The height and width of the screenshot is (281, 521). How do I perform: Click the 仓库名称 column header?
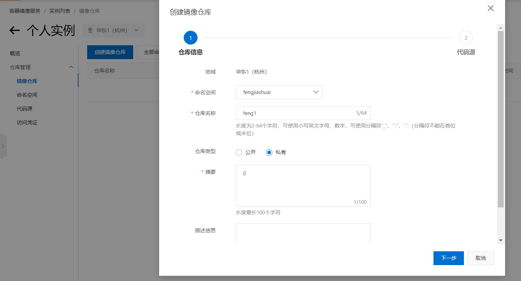coord(104,71)
